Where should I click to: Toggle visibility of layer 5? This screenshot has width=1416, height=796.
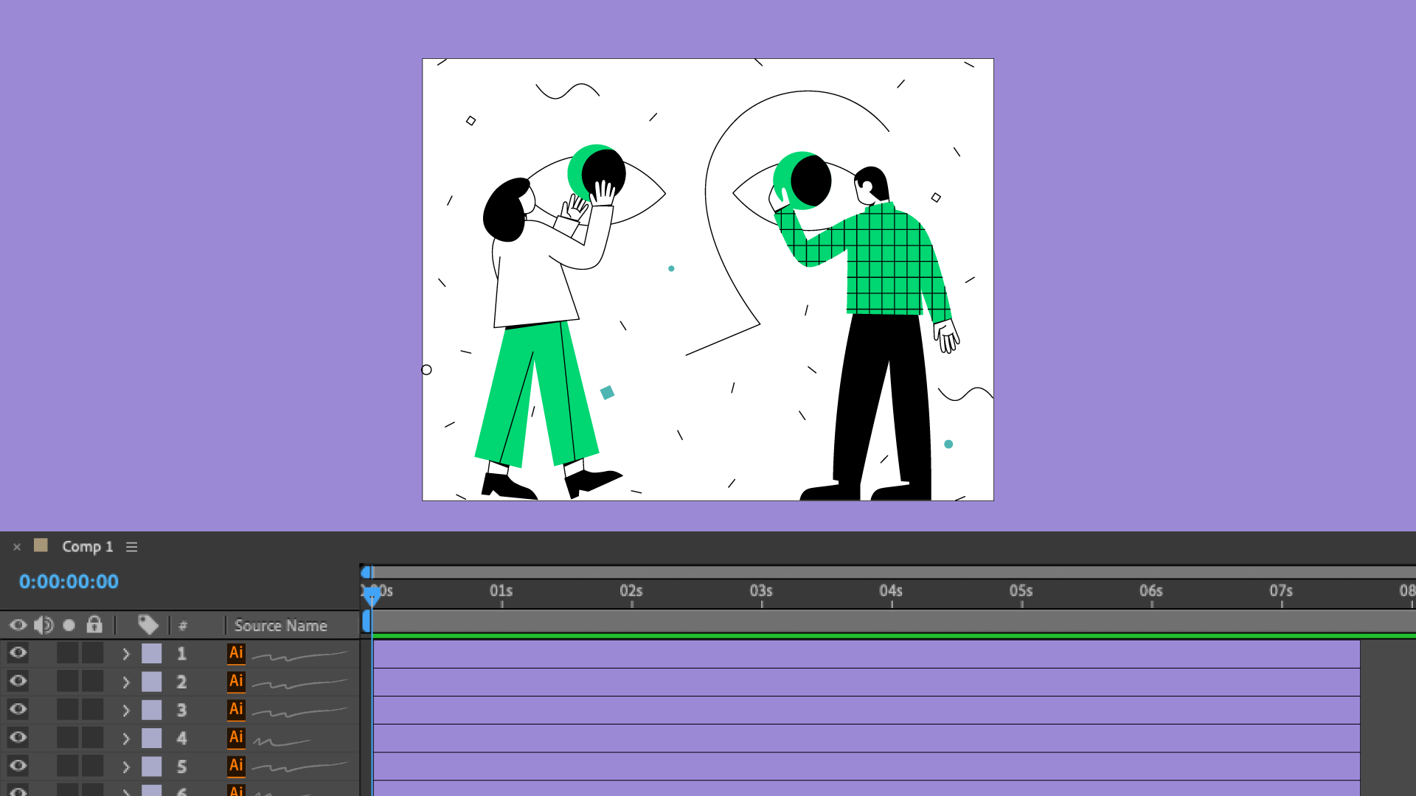pyautogui.click(x=18, y=766)
